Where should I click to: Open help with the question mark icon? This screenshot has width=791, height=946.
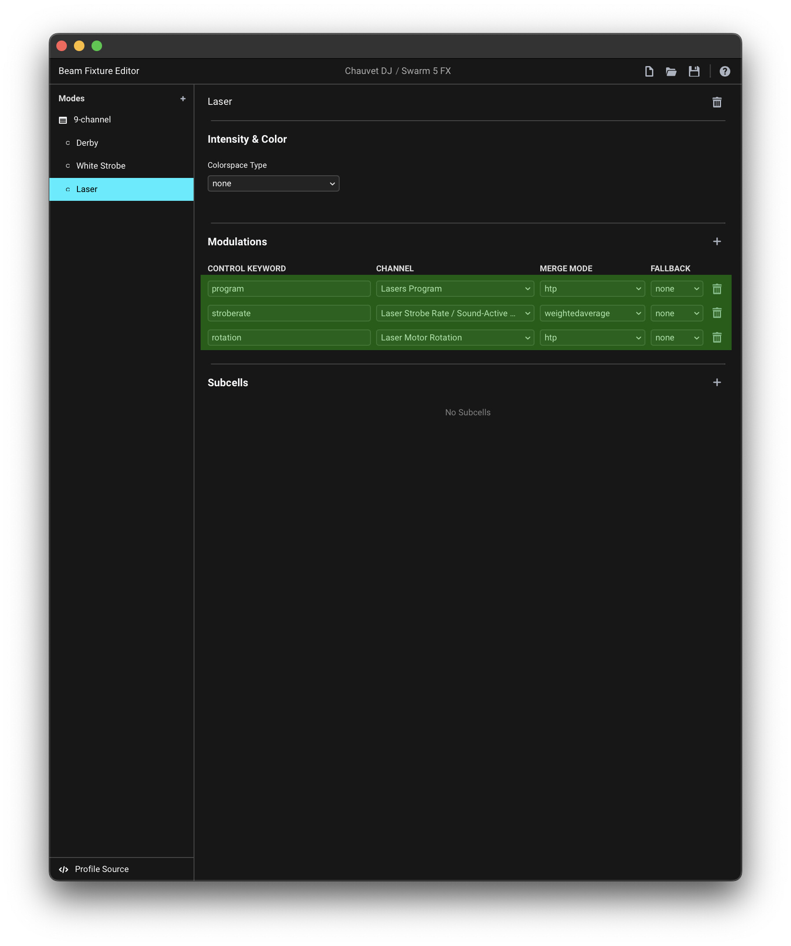point(725,71)
